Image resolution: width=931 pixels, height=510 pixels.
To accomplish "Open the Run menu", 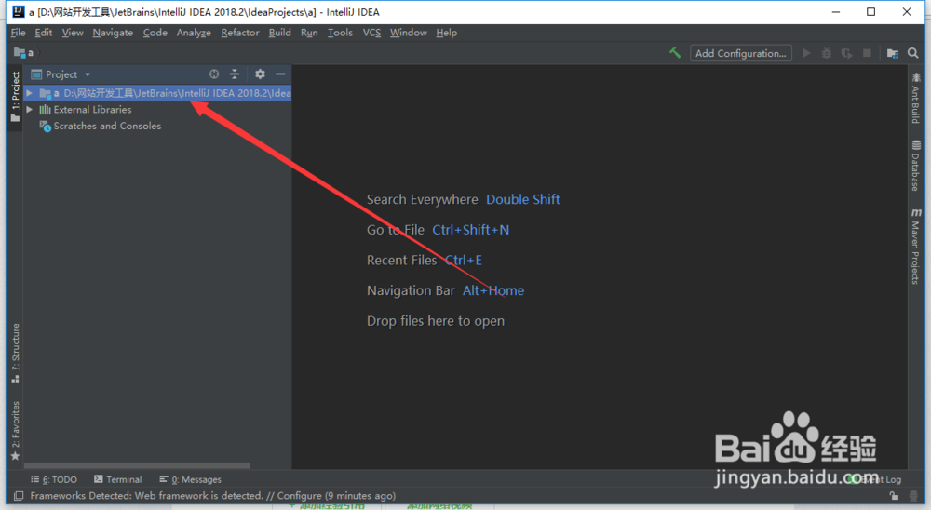I will coord(309,33).
